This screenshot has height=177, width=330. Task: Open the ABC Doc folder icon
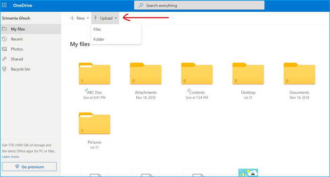[94, 73]
